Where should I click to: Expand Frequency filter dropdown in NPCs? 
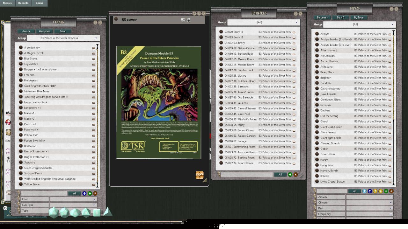pyautogui.click(x=370, y=214)
